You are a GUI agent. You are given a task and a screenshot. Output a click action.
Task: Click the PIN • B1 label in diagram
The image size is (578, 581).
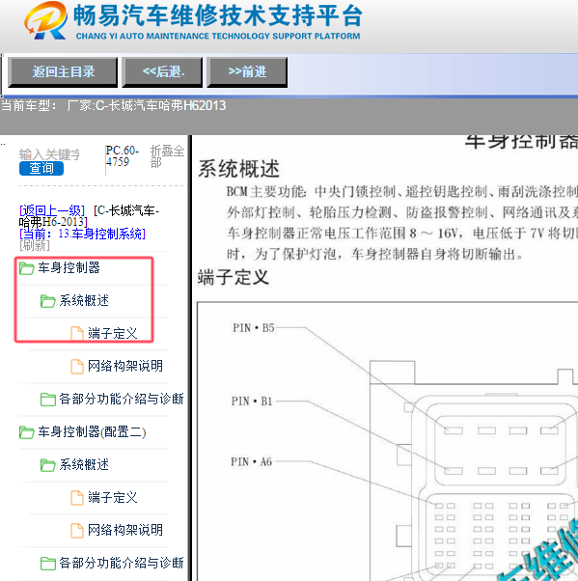(x=252, y=401)
